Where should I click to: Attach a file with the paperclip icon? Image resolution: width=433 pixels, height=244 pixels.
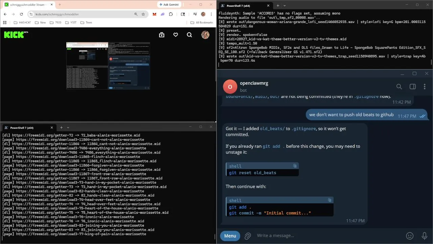click(248, 236)
